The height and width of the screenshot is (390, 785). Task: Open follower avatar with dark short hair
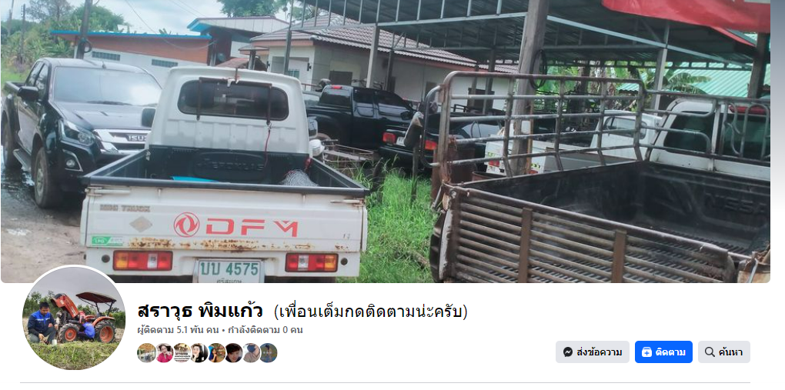click(234, 353)
